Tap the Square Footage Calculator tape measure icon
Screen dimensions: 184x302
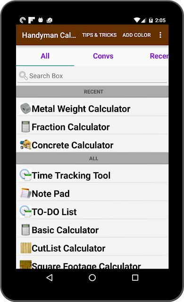coord(25,264)
